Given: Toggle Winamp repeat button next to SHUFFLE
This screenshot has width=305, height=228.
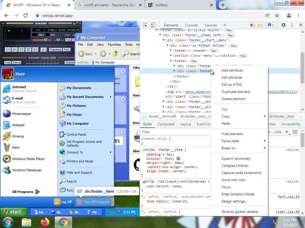Looking at the screenshot, I should 66,50.
